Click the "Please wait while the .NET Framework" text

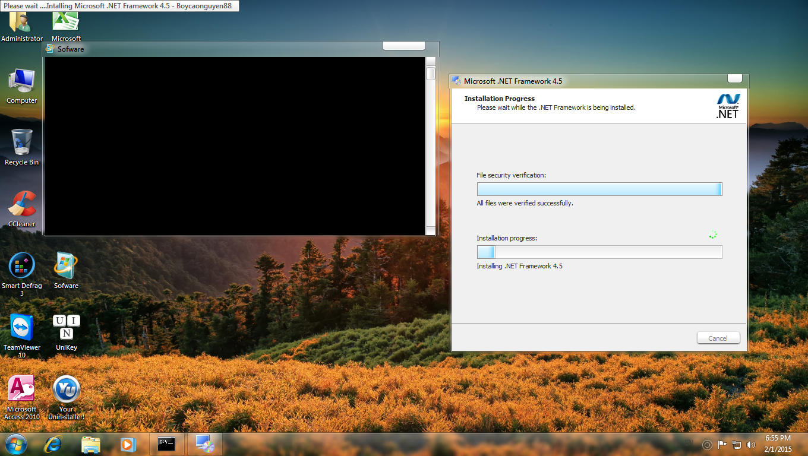coord(556,107)
